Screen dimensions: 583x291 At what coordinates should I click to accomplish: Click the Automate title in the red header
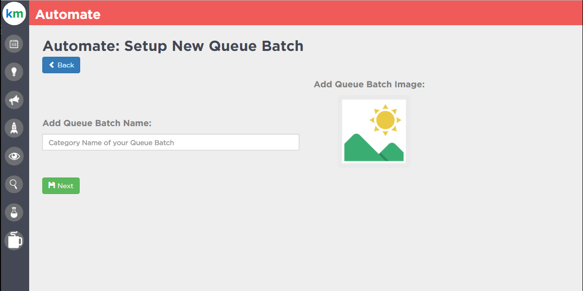pos(68,15)
